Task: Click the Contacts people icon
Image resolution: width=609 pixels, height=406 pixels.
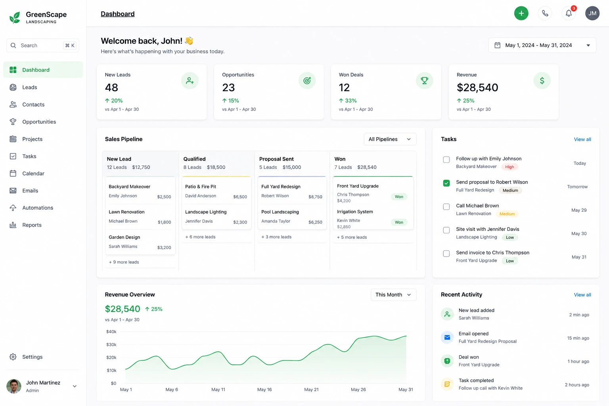Action: 13,104
